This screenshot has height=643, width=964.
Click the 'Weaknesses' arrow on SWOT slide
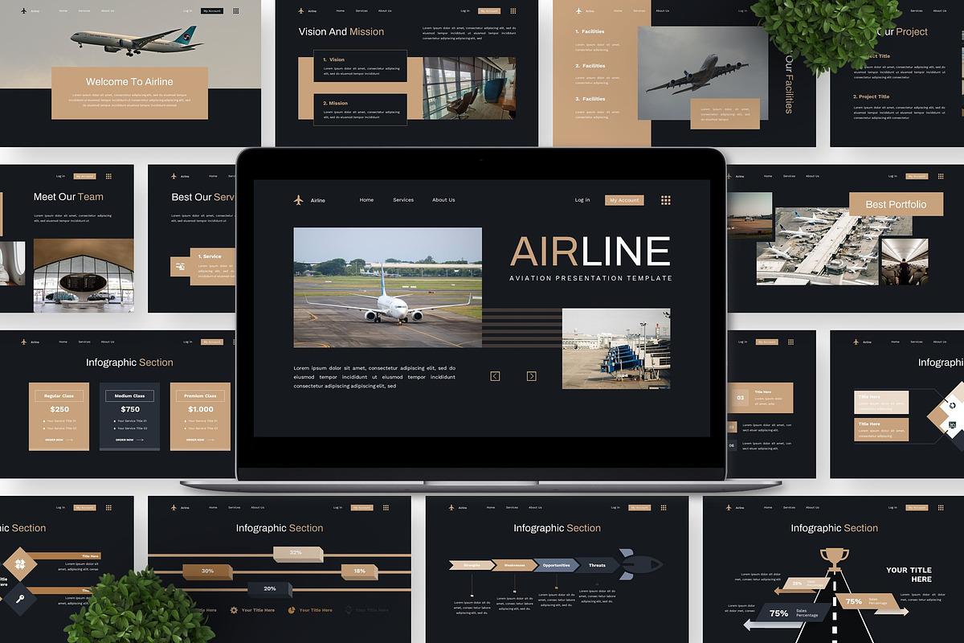click(x=514, y=565)
